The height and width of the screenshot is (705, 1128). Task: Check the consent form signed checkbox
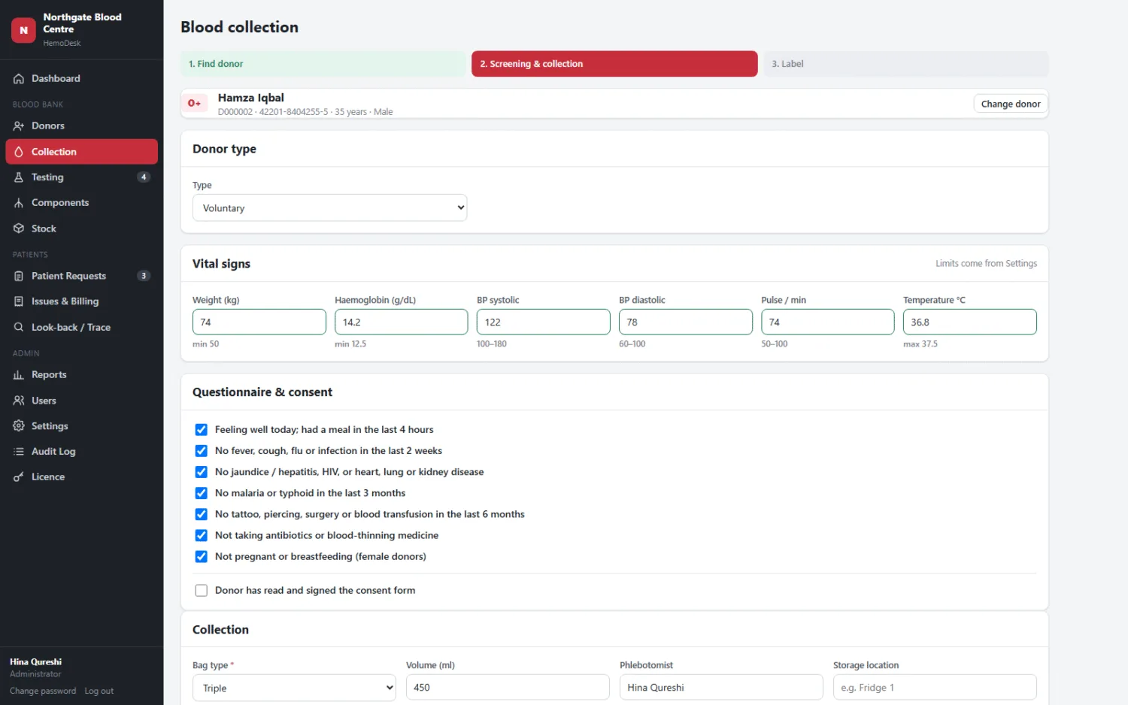point(202,591)
